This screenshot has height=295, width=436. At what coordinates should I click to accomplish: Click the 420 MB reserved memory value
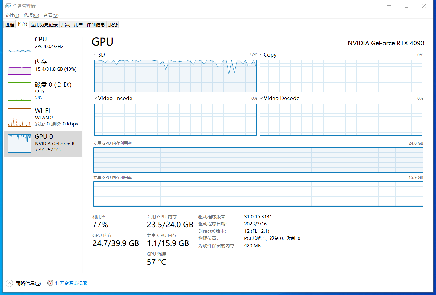[252, 246]
